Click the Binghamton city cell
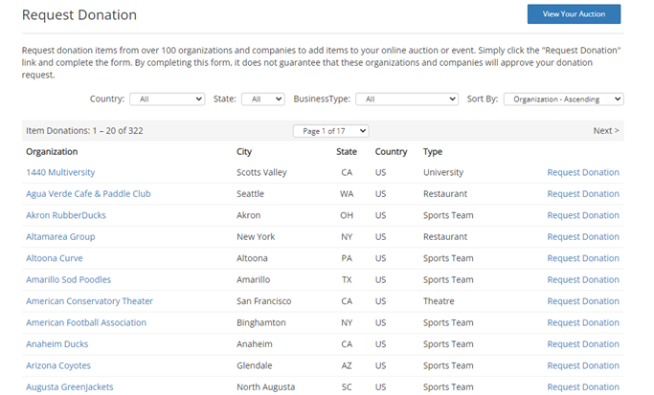Image resolution: width=654 pixels, height=395 pixels. pos(261,322)
